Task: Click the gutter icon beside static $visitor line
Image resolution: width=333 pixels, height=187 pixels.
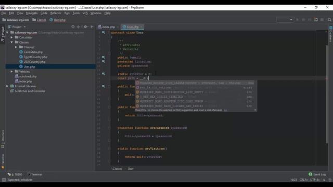Action: coord(104,74)
